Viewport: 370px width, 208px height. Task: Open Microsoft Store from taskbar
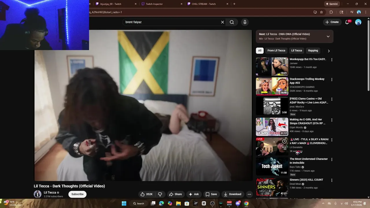187,203
